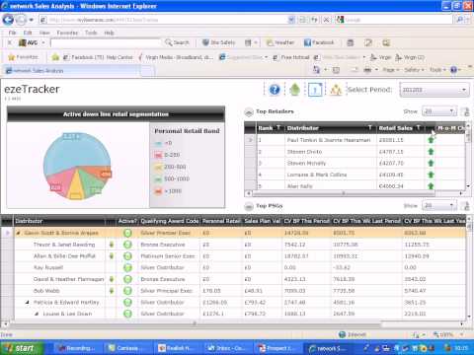Toggle Active indicator for Louise & Lee Down
474x355 pixels.
(x=127, y=314)
